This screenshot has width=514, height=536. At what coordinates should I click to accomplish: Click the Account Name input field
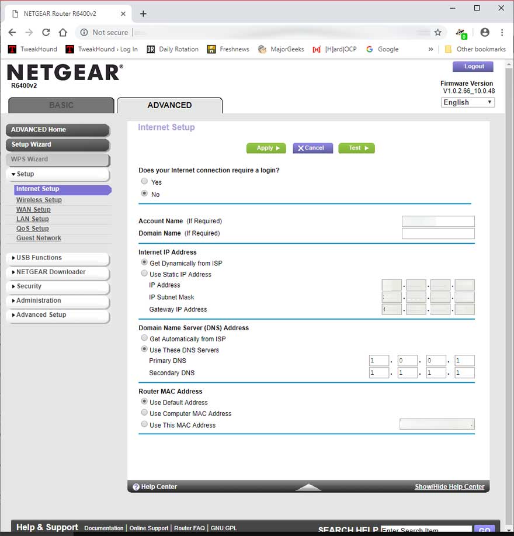tap(438, 222)
